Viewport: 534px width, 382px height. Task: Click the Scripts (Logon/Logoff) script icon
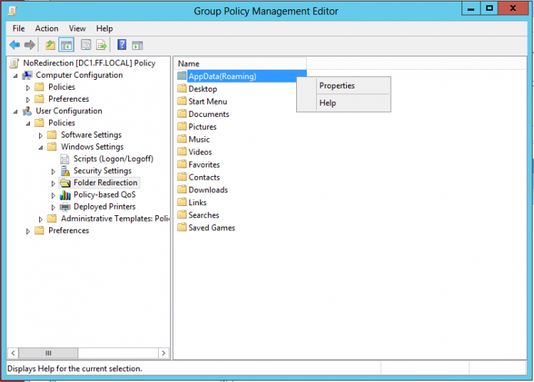click(65, 159)
